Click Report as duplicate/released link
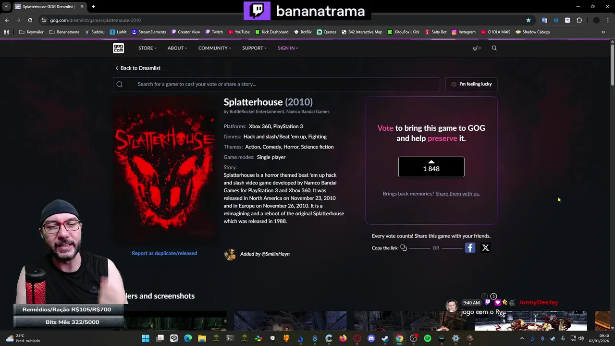This screenshot has height=346, width=615. pyautogui.click(x=164, y=253)
